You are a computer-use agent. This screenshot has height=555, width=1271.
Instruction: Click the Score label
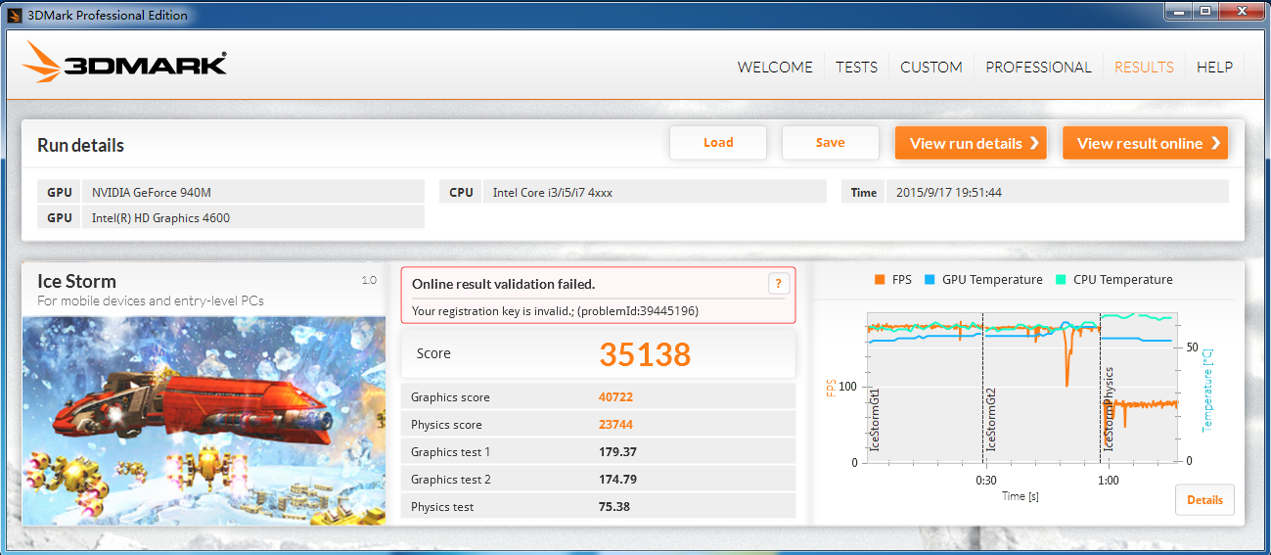tap(433, 353)
